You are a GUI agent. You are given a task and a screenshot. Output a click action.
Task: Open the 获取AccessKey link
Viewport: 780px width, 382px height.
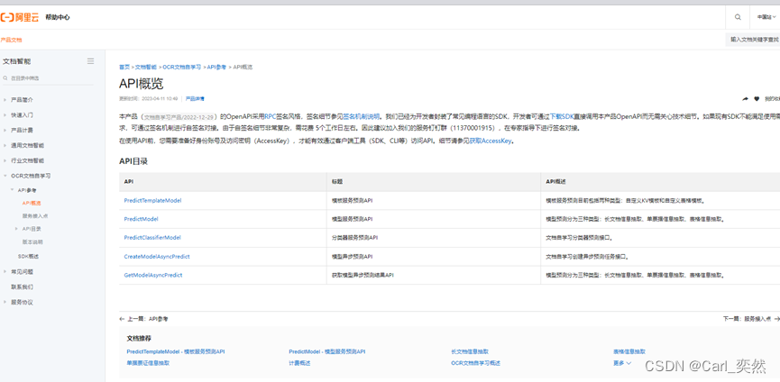[491, 141]
